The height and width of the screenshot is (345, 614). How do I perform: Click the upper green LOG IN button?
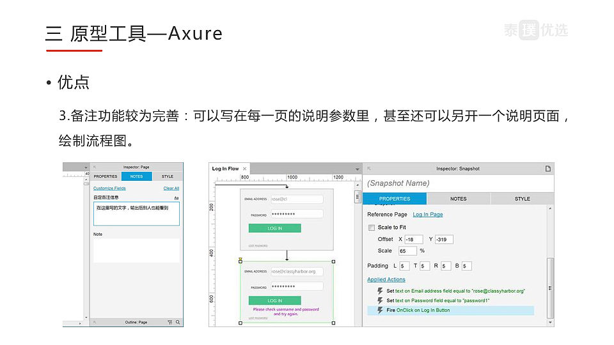point(275,228)
